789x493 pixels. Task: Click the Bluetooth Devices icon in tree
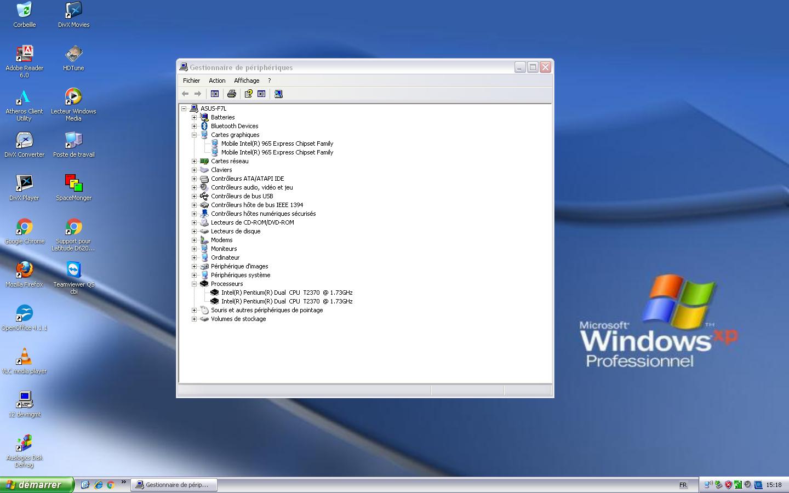point(204,126)
